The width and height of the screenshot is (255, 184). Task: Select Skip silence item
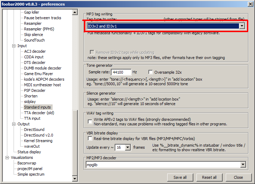33,35
